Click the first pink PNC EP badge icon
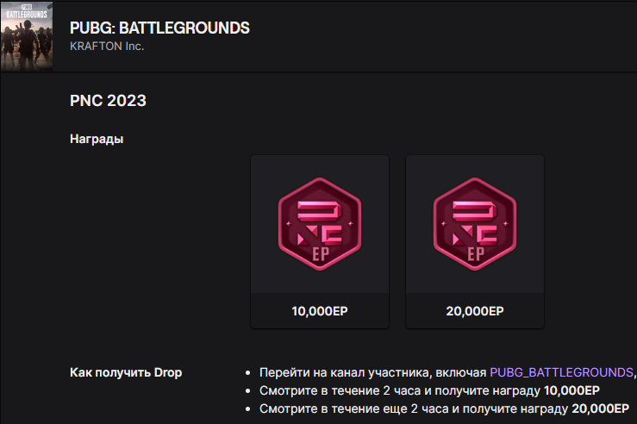 point(320,224)
